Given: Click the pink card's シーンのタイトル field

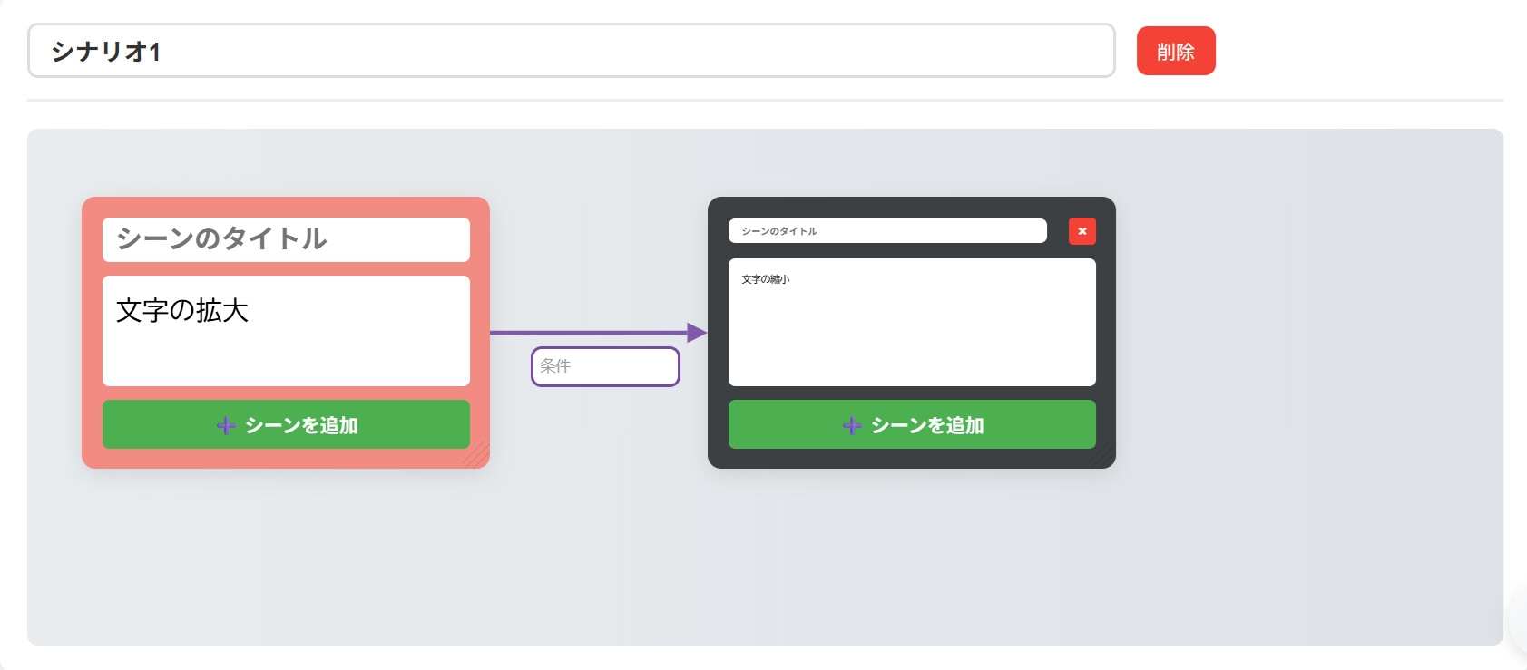Looking at the screenshot, I should click(286, 239).
